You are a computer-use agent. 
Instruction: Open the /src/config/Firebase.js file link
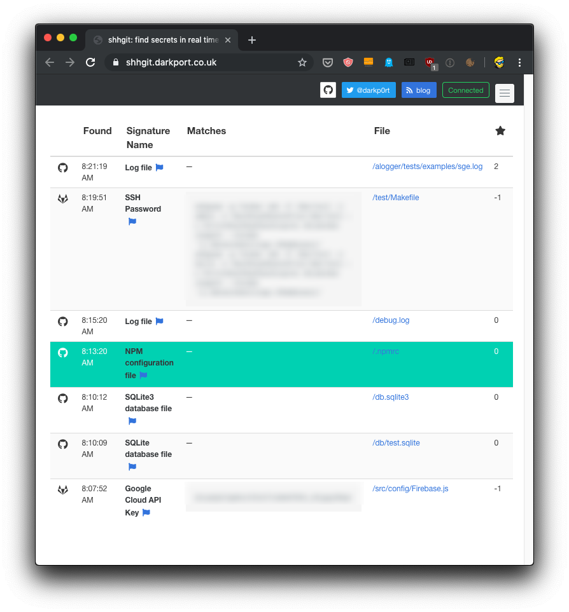point(411,489)
